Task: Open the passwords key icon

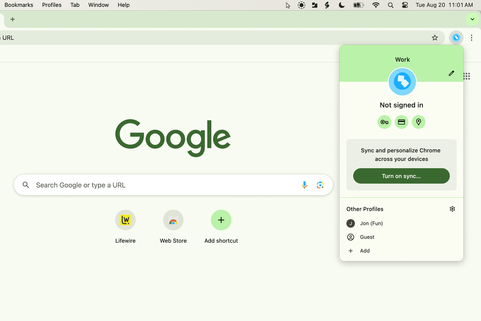Action: (384, 122)
